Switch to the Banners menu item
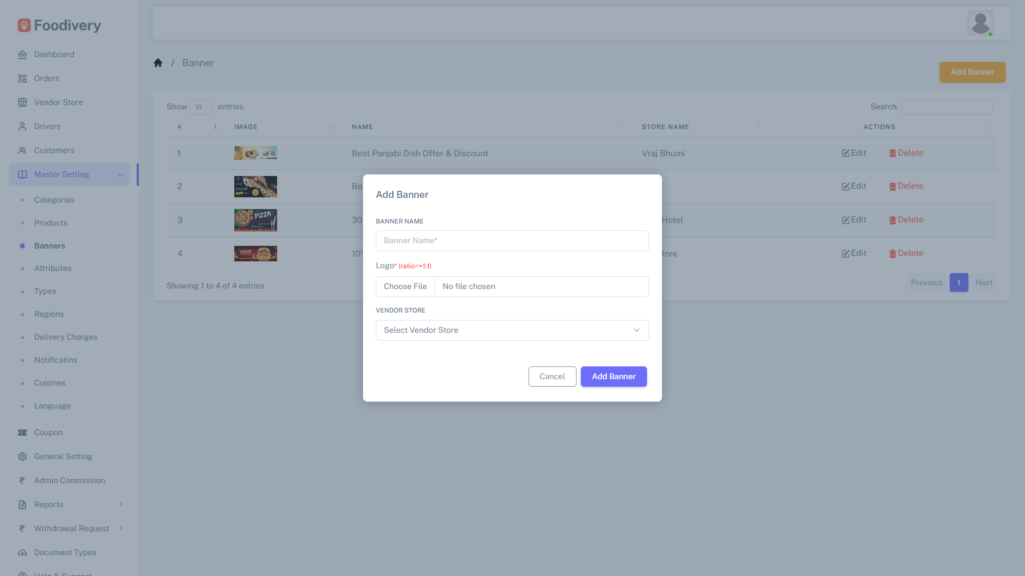This screenshot has height=576, width=1025. (x=50, y=246)
